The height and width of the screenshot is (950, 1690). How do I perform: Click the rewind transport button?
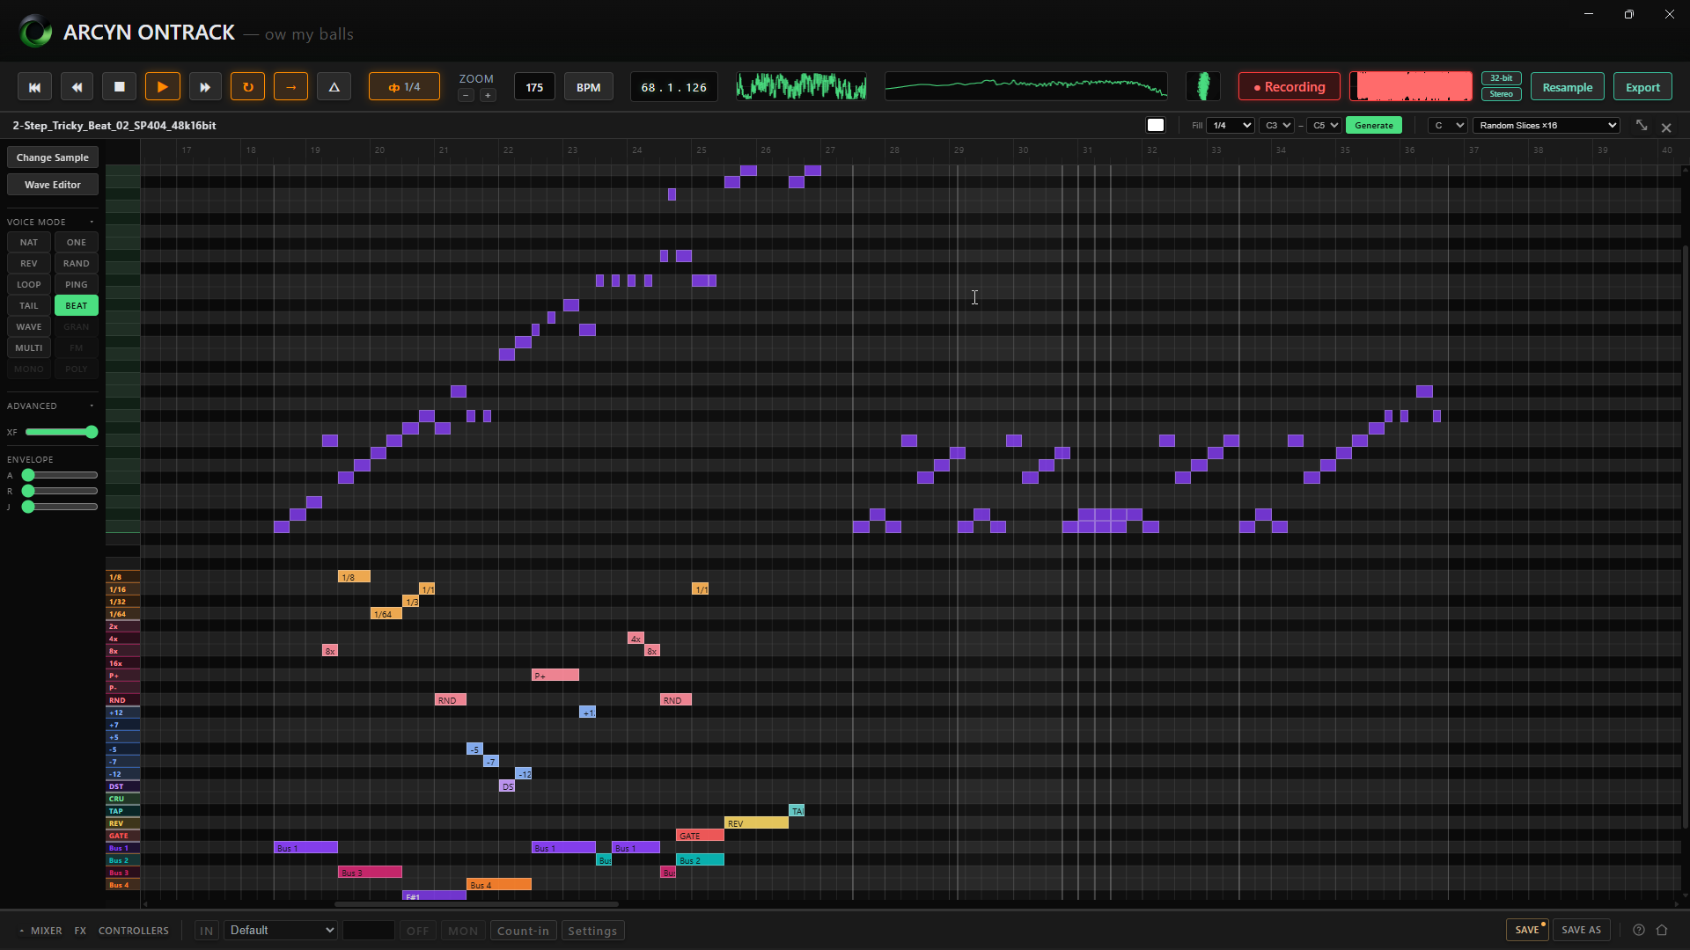click(77, 87)
